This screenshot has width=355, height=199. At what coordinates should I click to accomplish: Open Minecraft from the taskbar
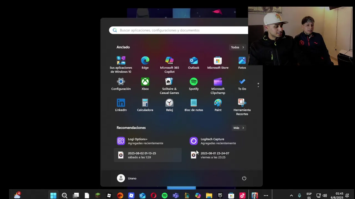coord(98,196)
